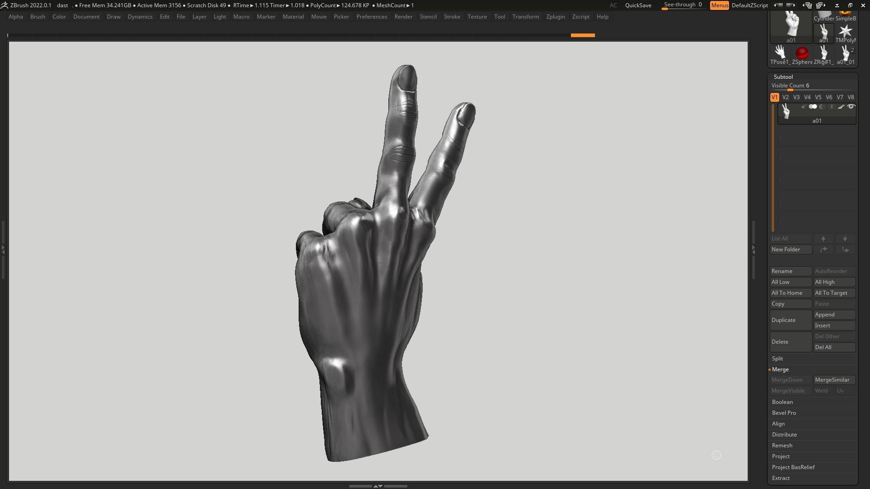Pick the Cylinder tool icon

click(824, 17)
